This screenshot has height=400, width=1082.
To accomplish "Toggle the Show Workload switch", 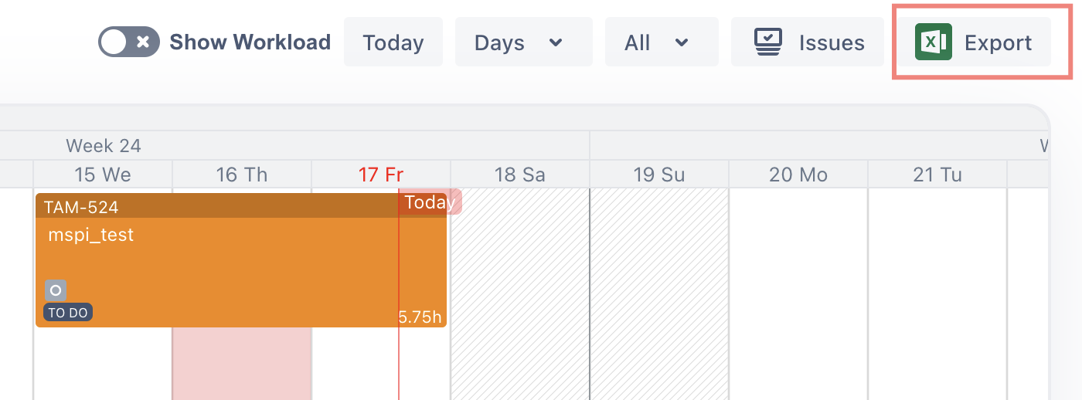I will point(128,42).
